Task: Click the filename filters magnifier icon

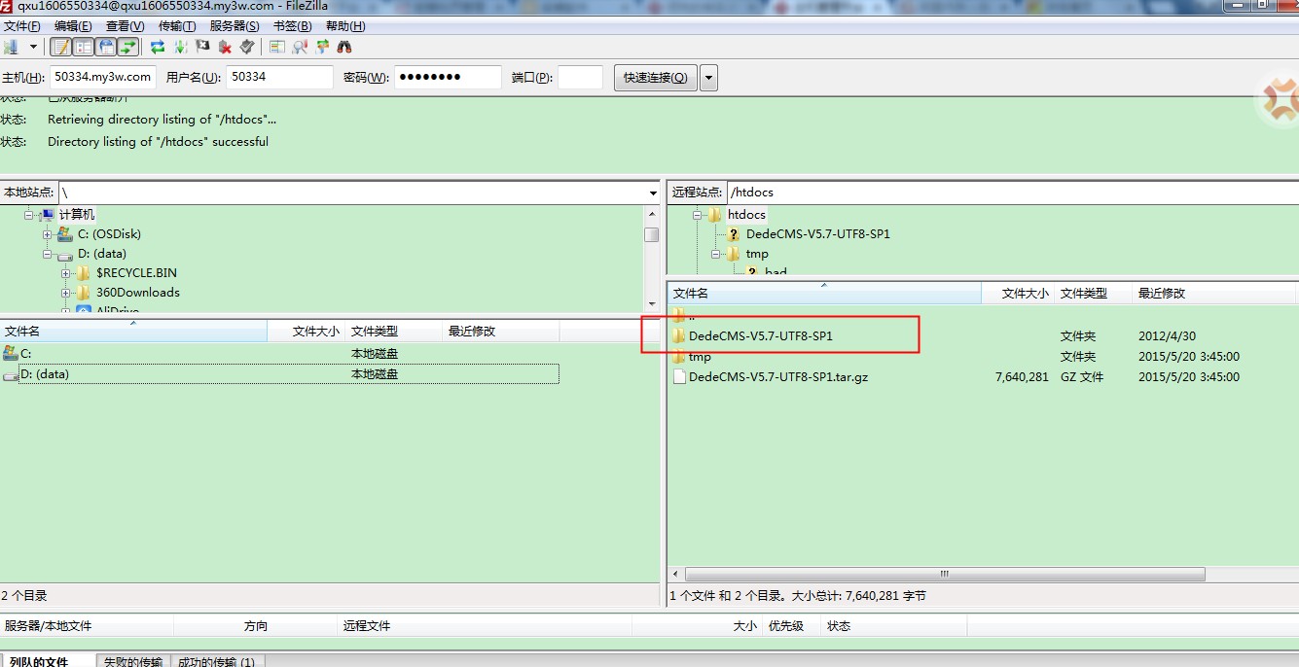Action: pyautogui.click(x=300, y=47)
